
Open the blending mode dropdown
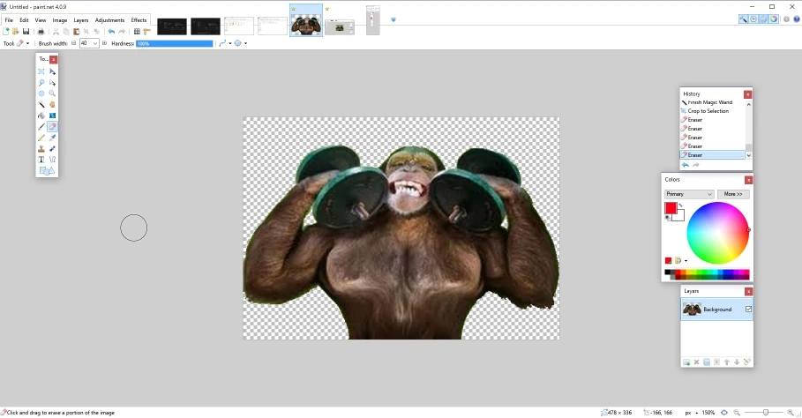pyautogui.click(x=245, y=43)
